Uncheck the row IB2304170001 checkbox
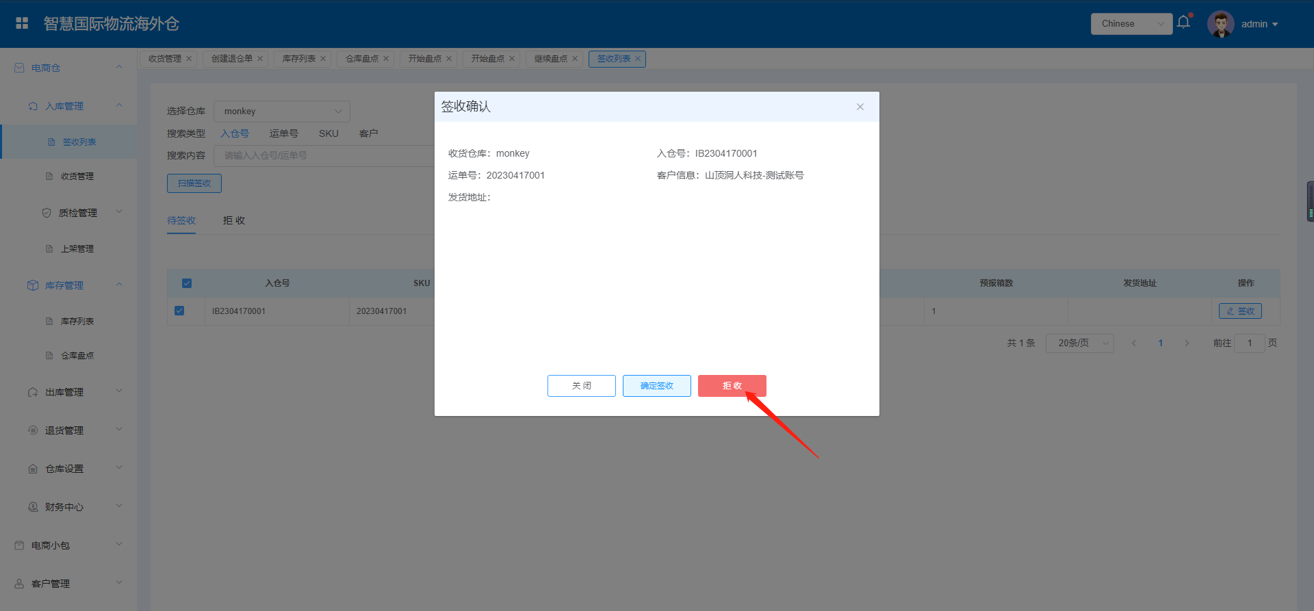 (179, 311)
